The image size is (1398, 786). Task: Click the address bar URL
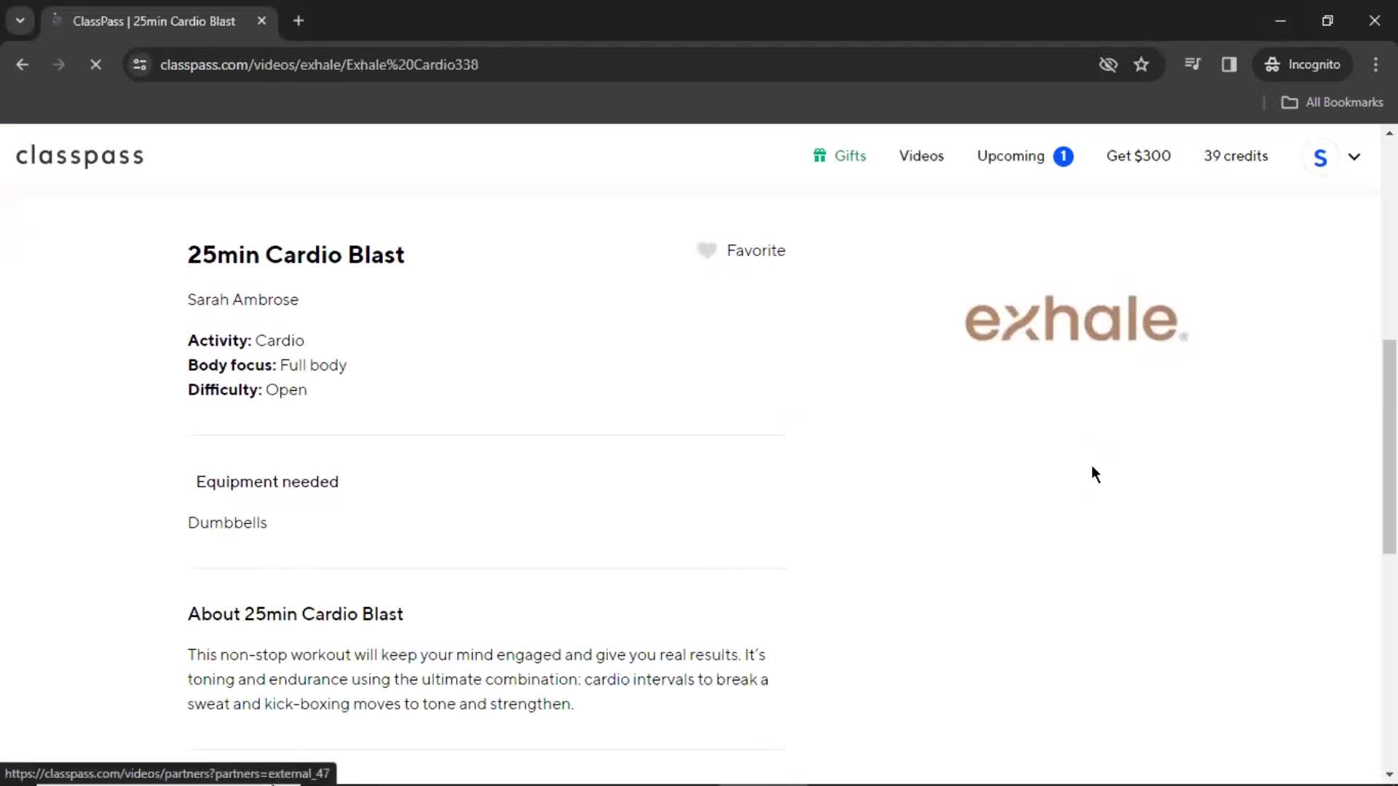click(x=319, y=65)
